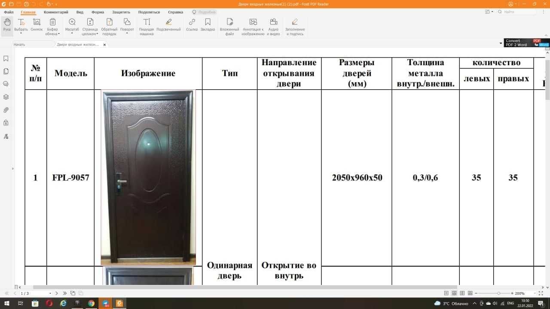Go to the previous page arrow
The width and height of the screenshot is (550, 309).
point(14,293)
